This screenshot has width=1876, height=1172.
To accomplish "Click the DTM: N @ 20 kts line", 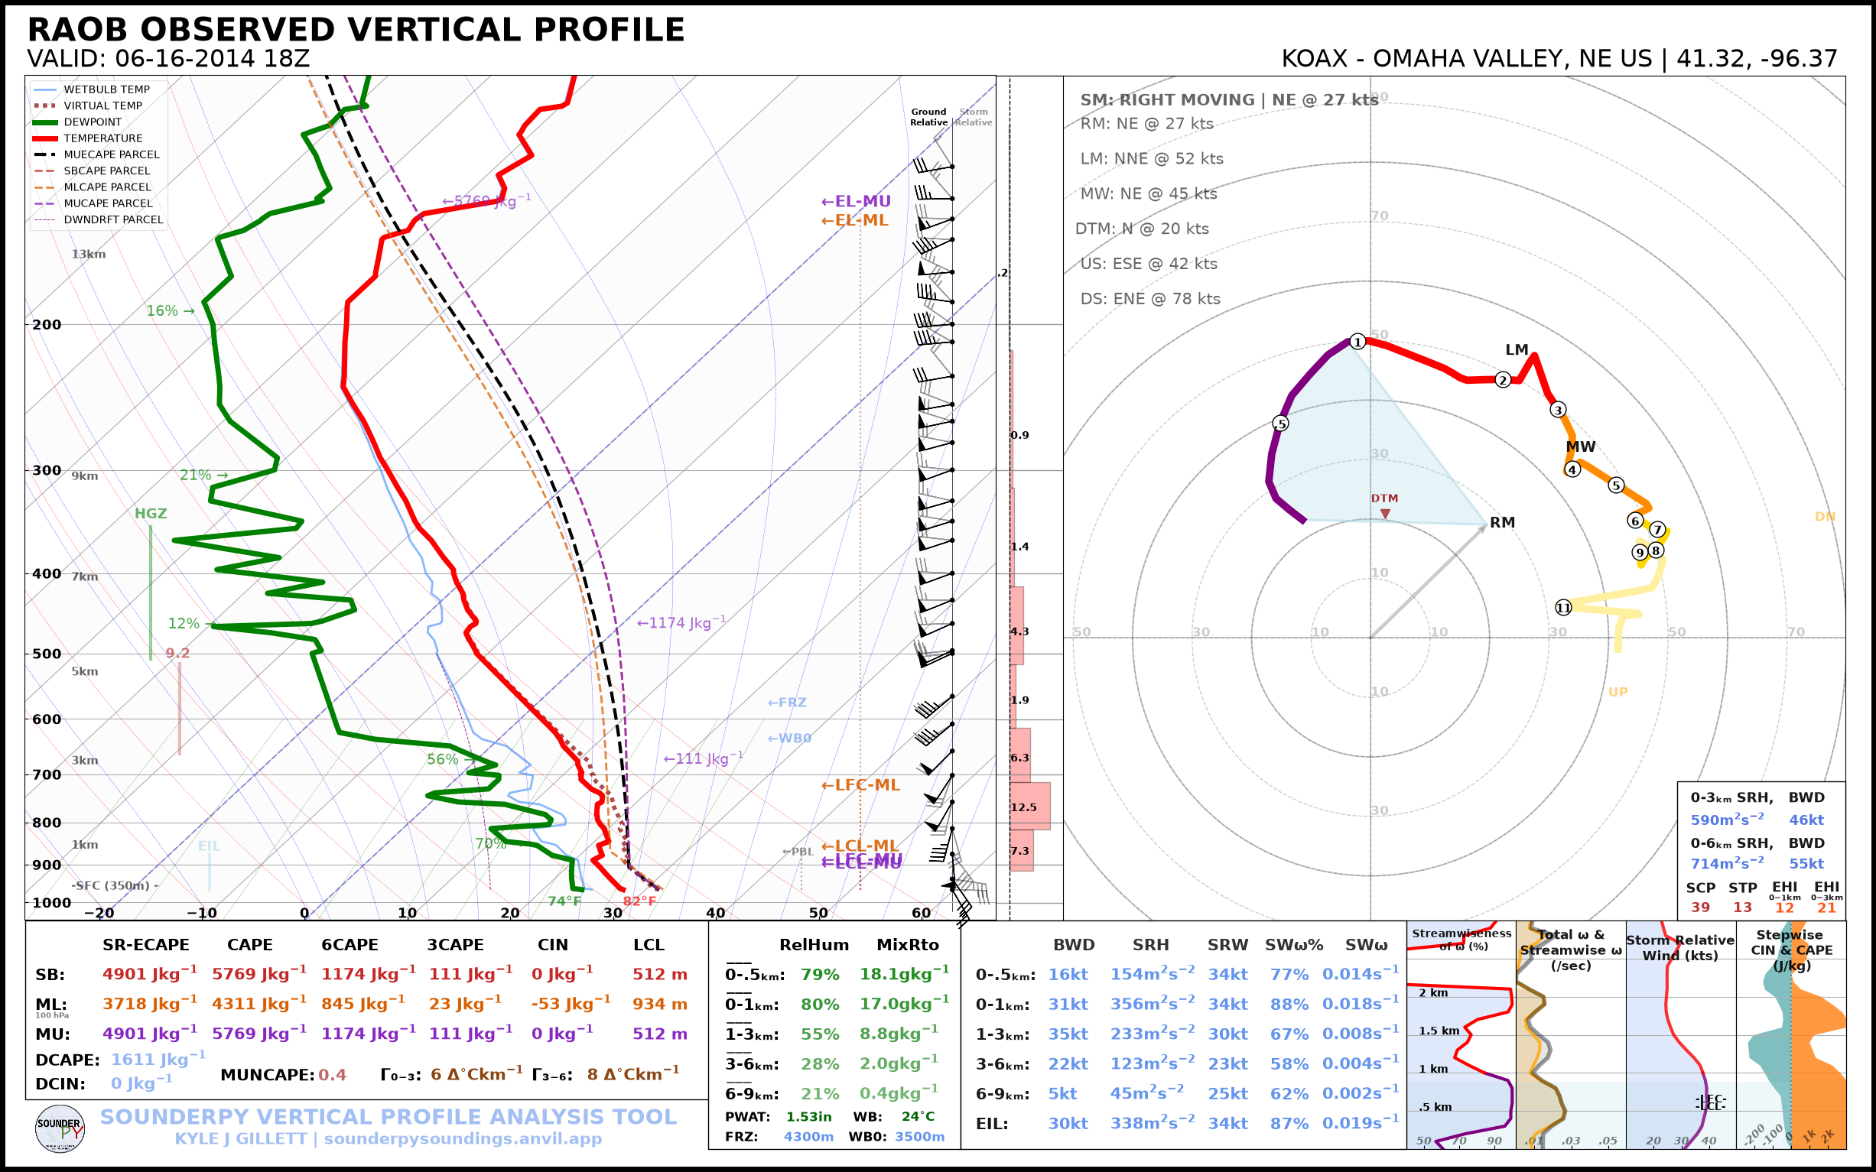I will point(1142,229).
